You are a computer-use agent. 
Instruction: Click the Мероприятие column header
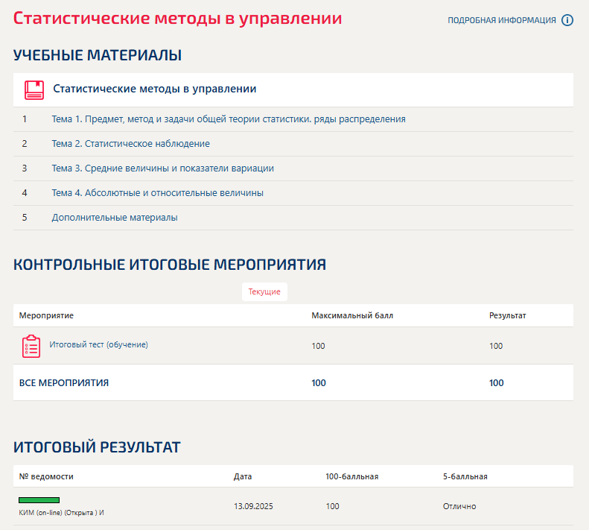pyautogui.click(x=46, y=315)
